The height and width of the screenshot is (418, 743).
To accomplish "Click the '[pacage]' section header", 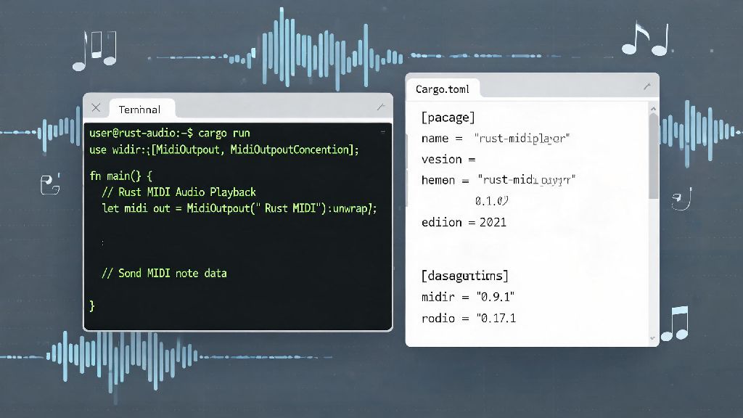I will point(448,117).
